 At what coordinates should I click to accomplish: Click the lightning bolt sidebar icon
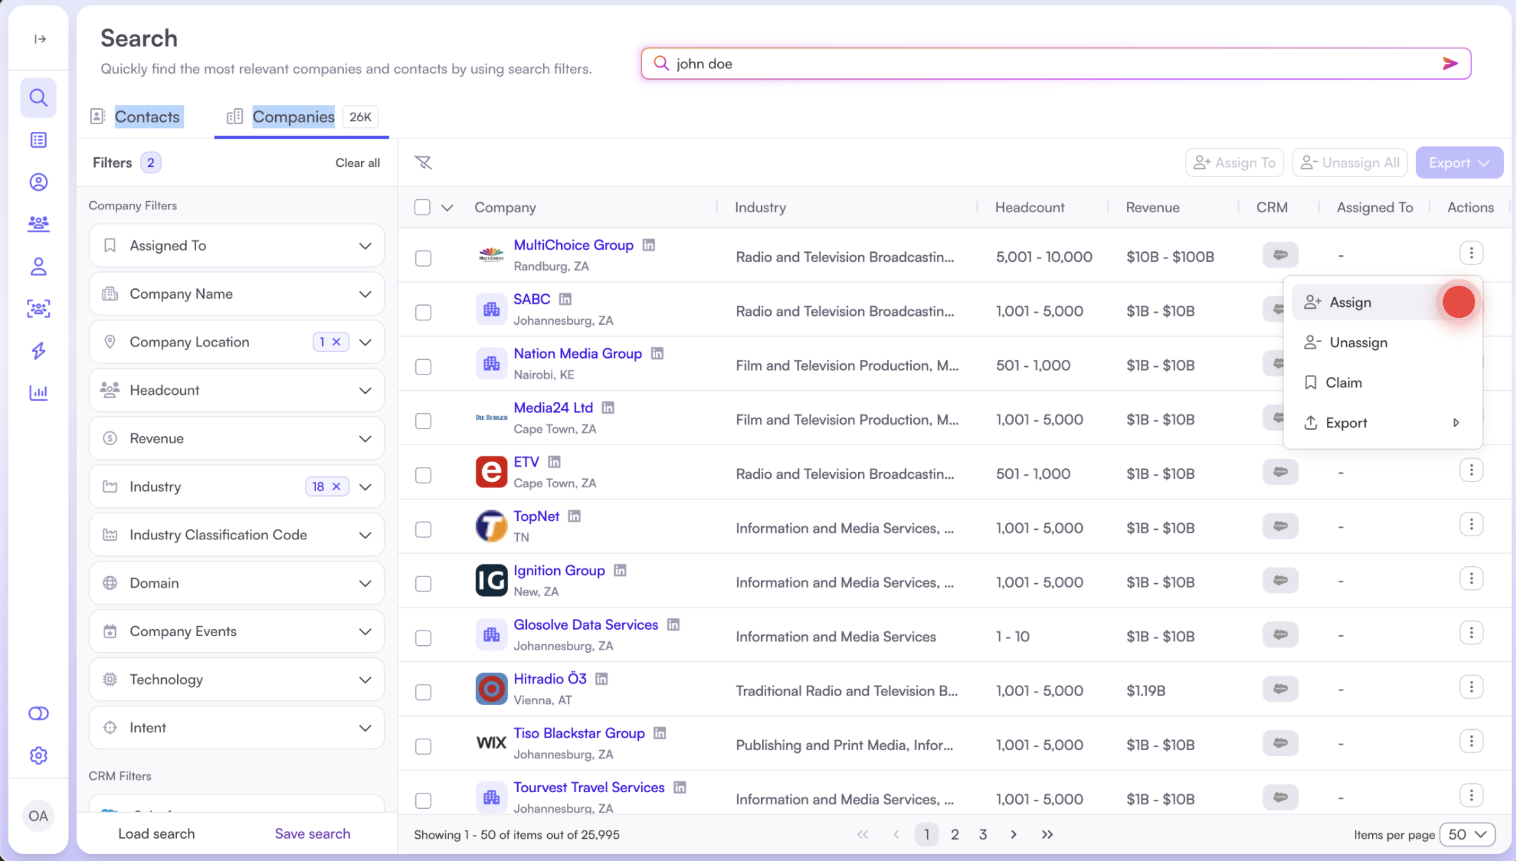tap(39, 350)
